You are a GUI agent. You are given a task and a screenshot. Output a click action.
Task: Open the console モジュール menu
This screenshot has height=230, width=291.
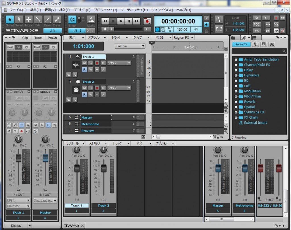(75, 143)
